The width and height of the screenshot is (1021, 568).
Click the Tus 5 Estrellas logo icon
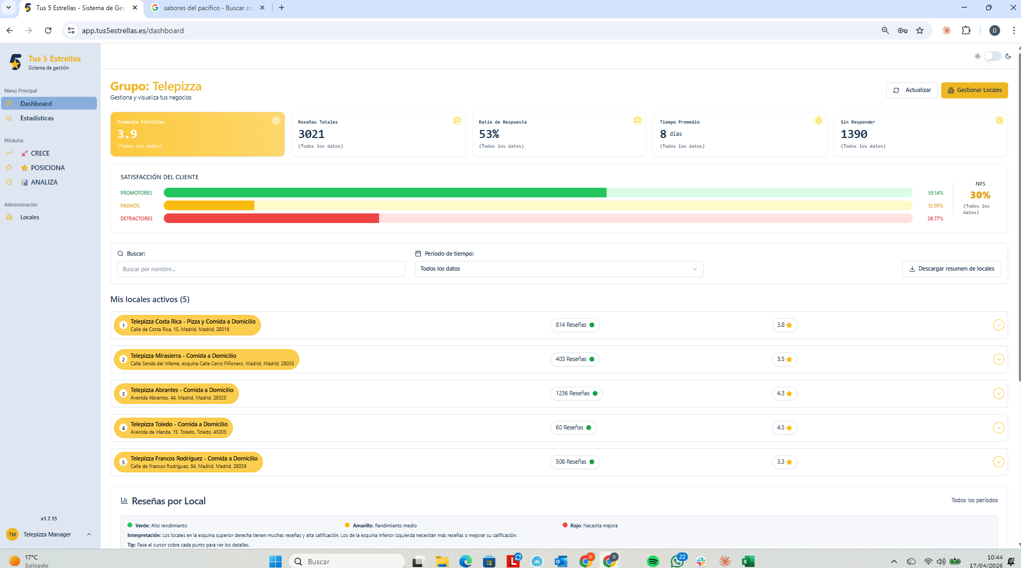pyautogui.click(x=16, y=62)
